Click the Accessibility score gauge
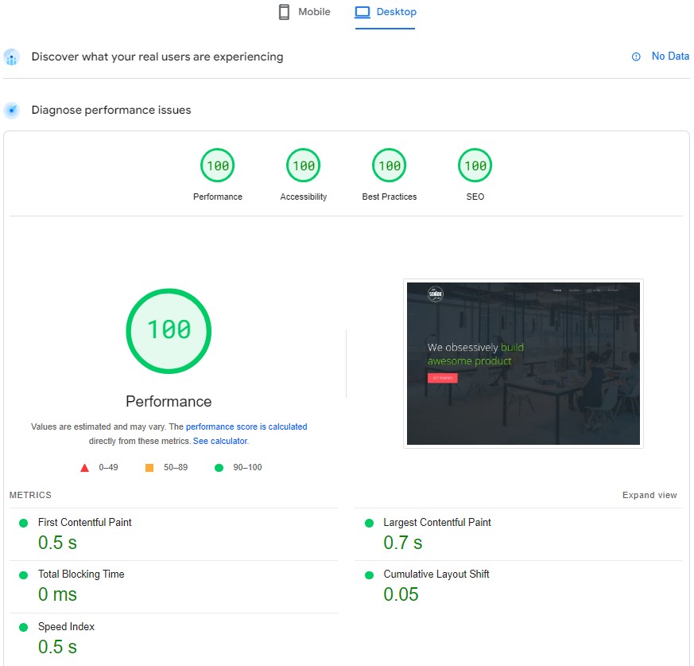 [303, 166]
